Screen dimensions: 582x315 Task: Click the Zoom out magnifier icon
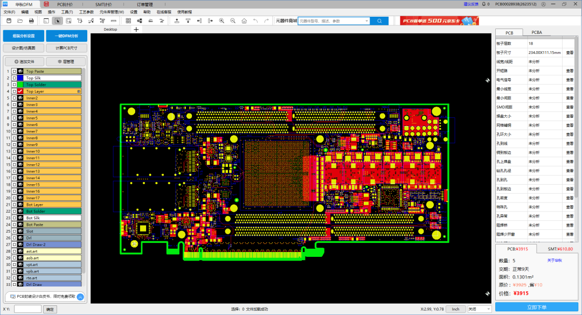pos(233,20)
